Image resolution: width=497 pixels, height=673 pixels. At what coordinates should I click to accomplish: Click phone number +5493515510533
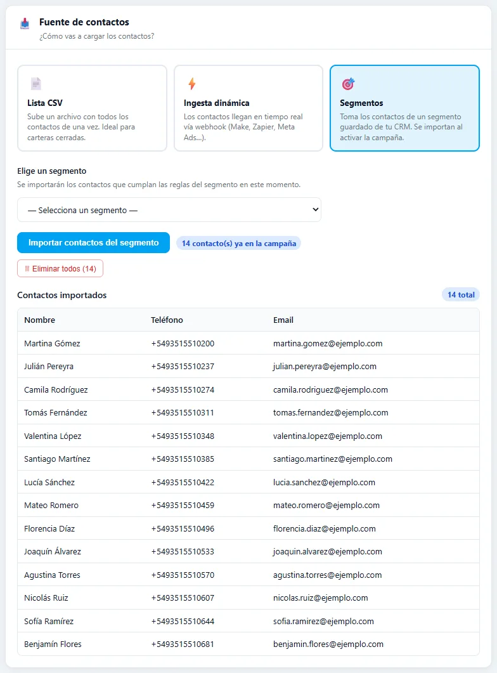click(x=183, y=552)
